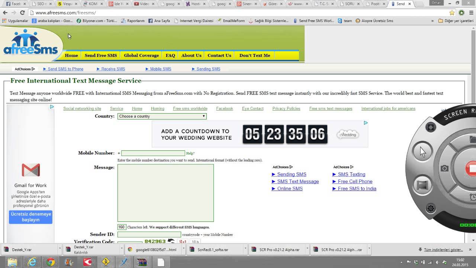The height and width of the screenshot is (268, 476).
Task: Click the Google +1 button
Action: tap(183, 242)
